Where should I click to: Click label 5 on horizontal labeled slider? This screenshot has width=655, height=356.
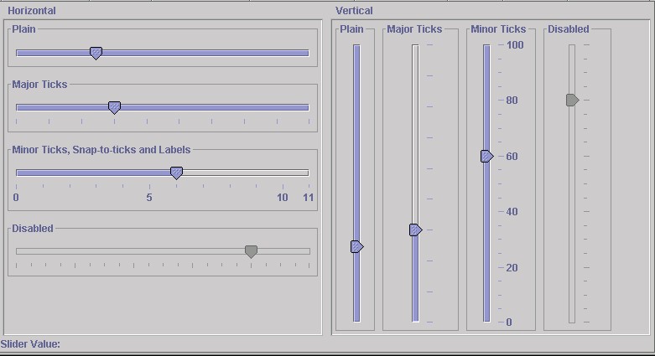click(x=149, y=198)
